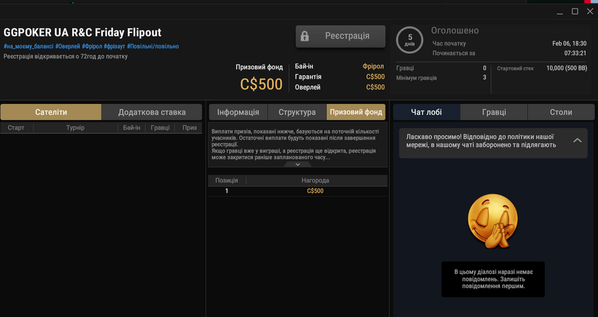Close the tournament lobby window
The height and width of the screenshot is (317, 598).
(590, 11)
